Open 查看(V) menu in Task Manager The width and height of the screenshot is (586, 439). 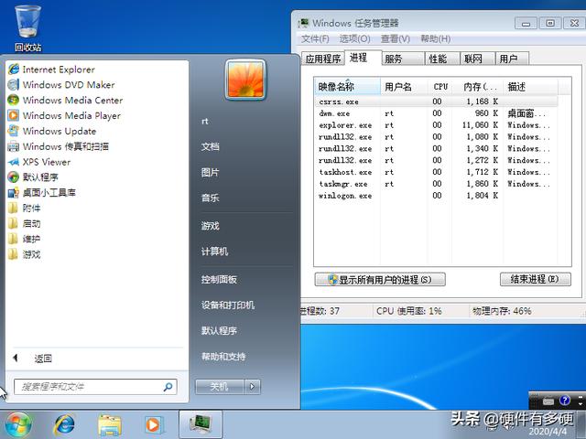point(396,38)
